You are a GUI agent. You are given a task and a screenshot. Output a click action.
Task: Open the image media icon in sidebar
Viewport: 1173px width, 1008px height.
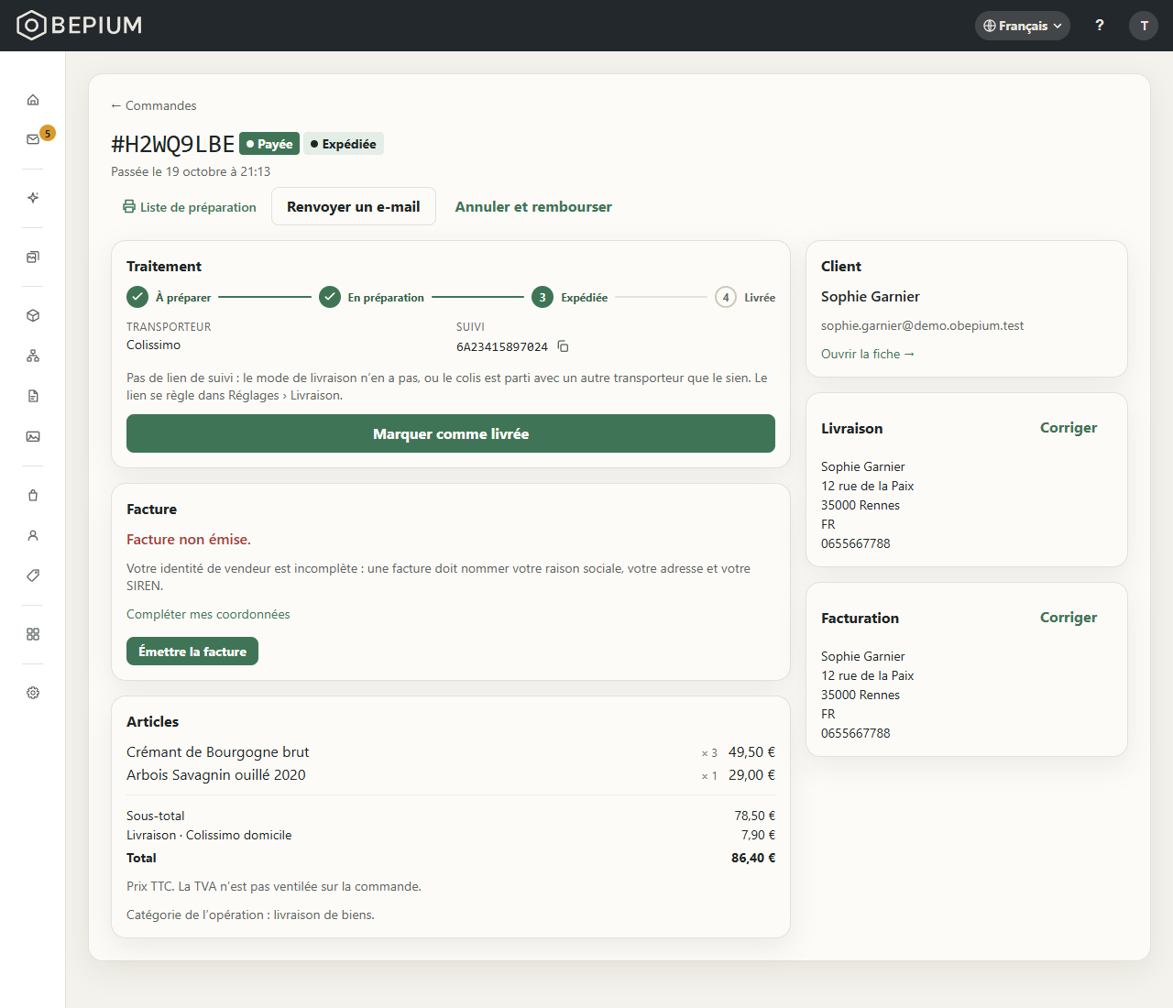[x=33, y=436]
